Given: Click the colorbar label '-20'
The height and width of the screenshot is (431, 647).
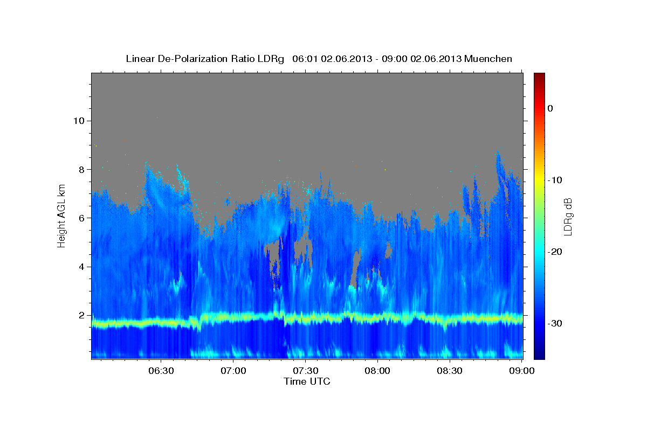Looking at the screenshot, I should 555,252.
